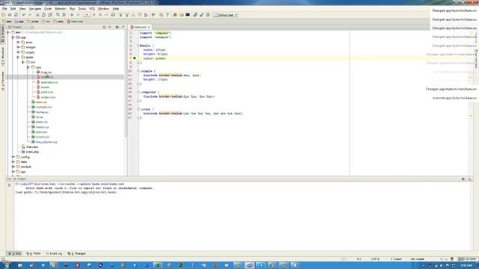Click the Redo toolbar icon
Image resolution: width=479 pixels, height=269 pixels.
30,15
